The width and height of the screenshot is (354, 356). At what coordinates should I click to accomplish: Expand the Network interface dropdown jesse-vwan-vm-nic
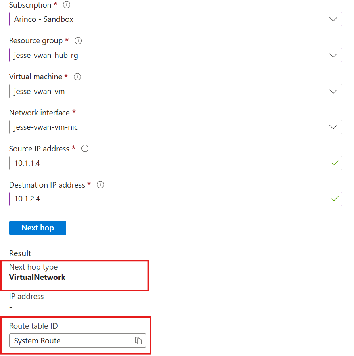175,127
